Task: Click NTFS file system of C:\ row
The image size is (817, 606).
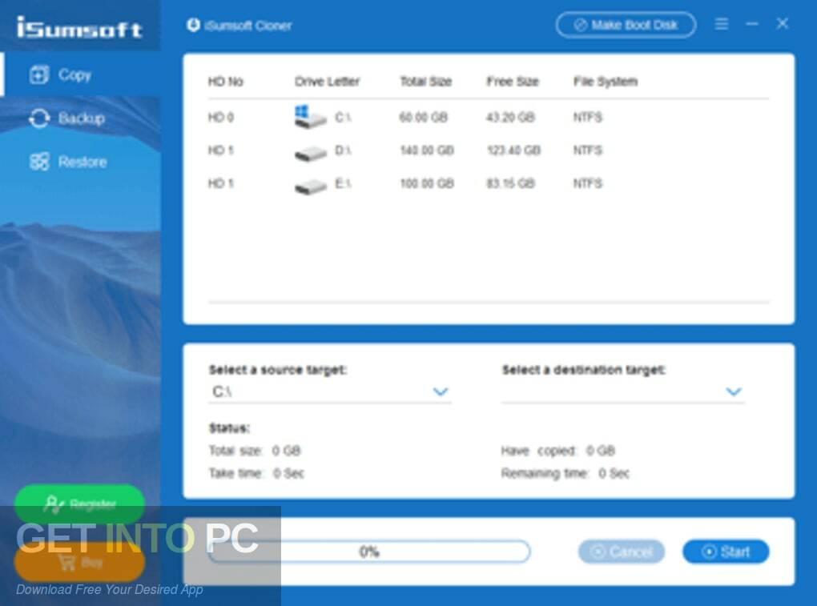Action: [x=588, y=117]
